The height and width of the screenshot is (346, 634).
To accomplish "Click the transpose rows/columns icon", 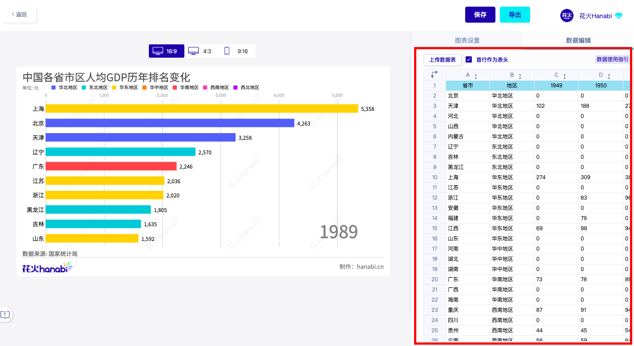I will [x=435, y=75].
